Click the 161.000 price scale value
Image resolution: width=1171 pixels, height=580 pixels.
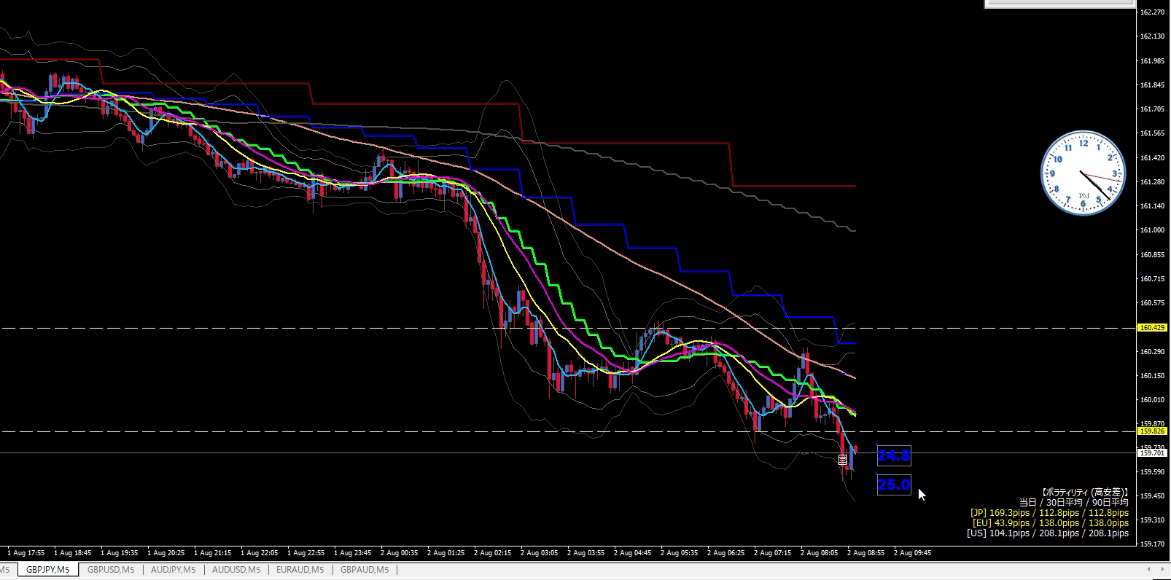[x=1152, y=230]
